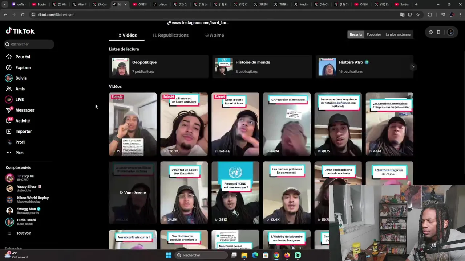
Task: Switch to the A aimé tab
Action: tap(214, 35)
